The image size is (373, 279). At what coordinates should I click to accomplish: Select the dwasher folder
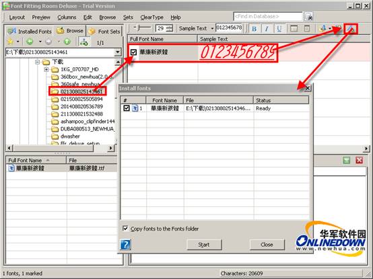coord(70,136)
